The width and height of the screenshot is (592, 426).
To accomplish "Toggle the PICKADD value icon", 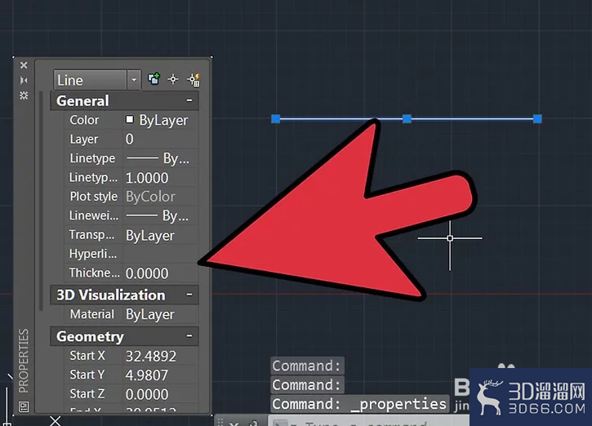I will [154, 79].
